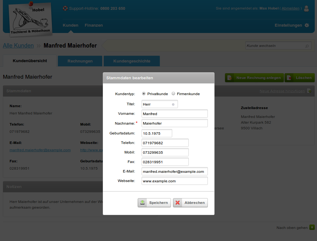Click the add address icon

point(308,91)
